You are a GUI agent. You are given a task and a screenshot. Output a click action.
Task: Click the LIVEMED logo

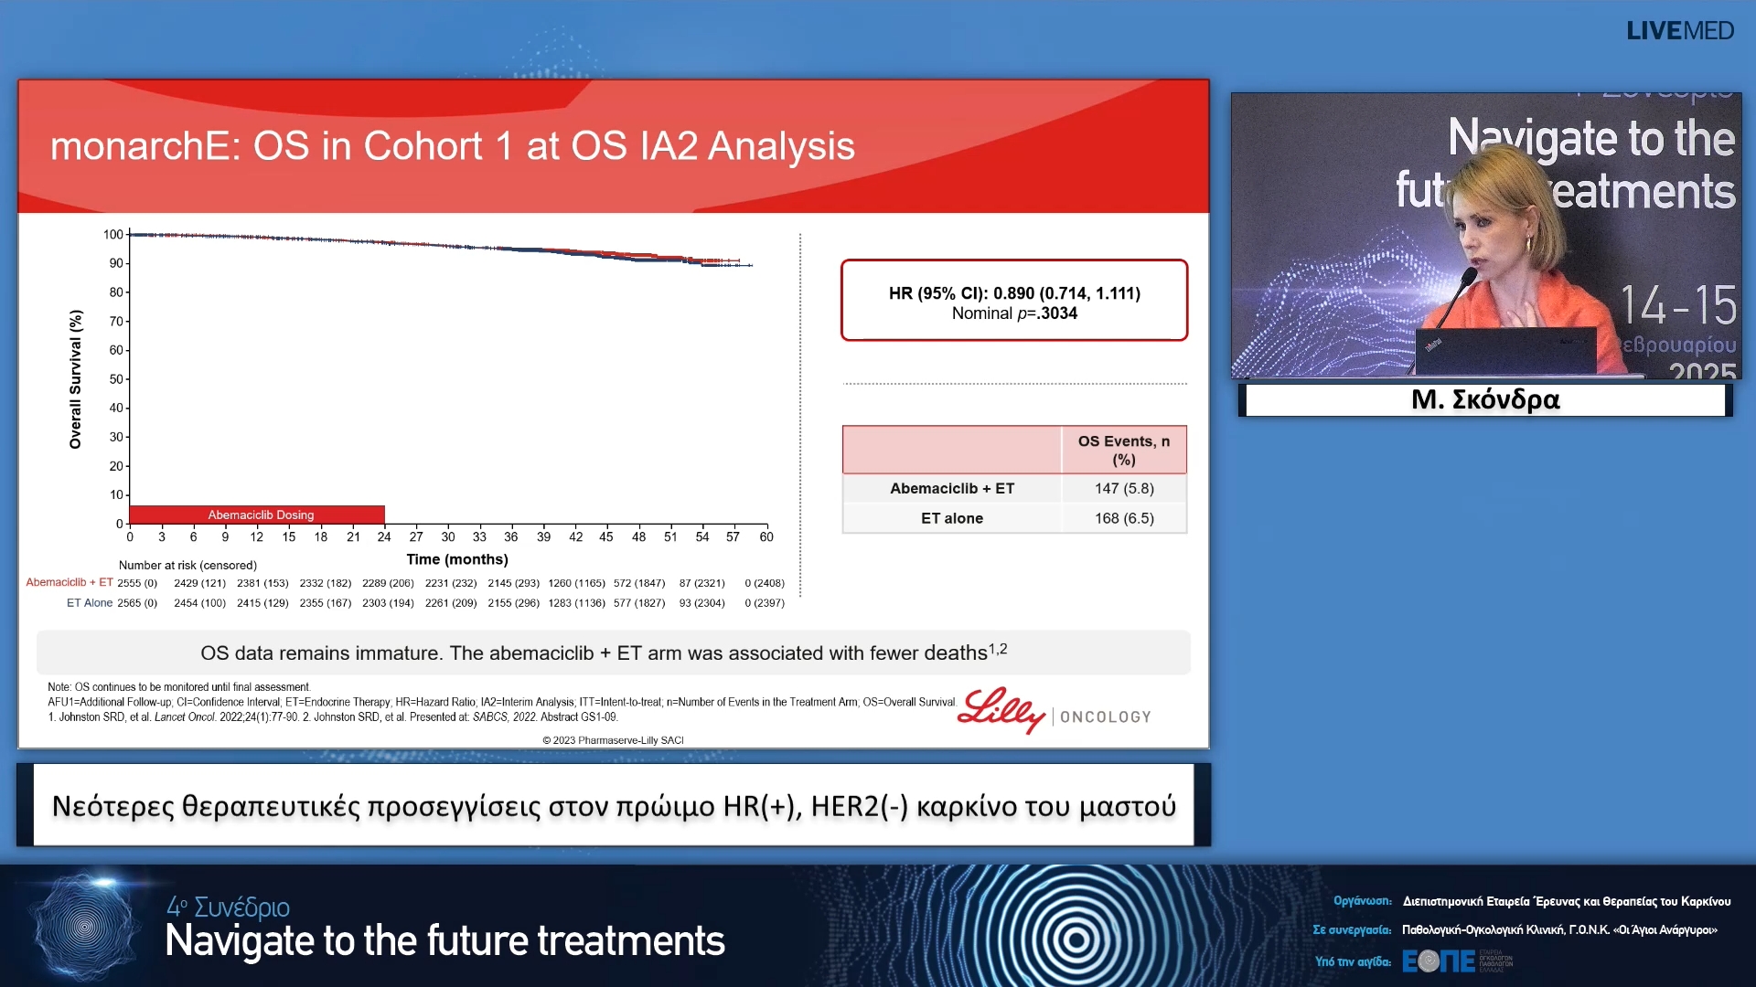[x=1679, y=31]
